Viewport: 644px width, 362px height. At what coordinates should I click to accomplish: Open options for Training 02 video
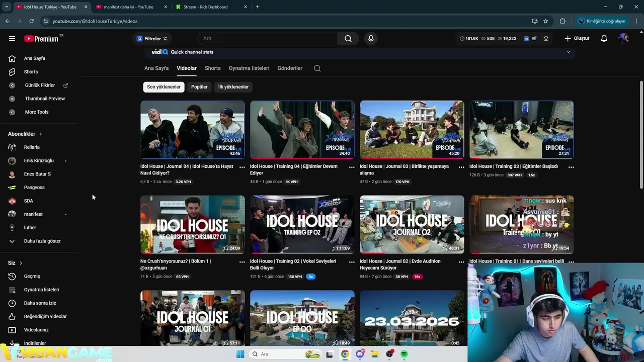coord(352,262)
